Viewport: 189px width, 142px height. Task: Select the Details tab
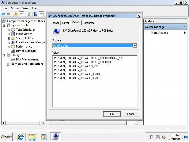click(76, 22)
